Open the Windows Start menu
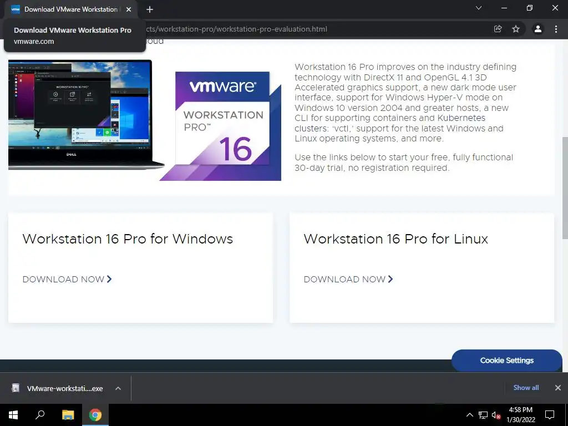Image resolution: width=568 pixels, height=426 pixels. coord(13,415)
